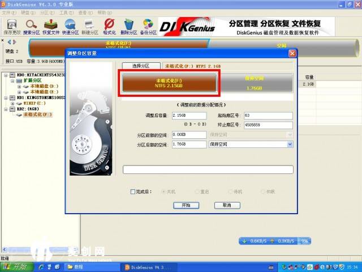362x272 pixels.
Task: Click the 搜索分区 (search partition) magnifier icon
Action: click(x=31, y=25)
